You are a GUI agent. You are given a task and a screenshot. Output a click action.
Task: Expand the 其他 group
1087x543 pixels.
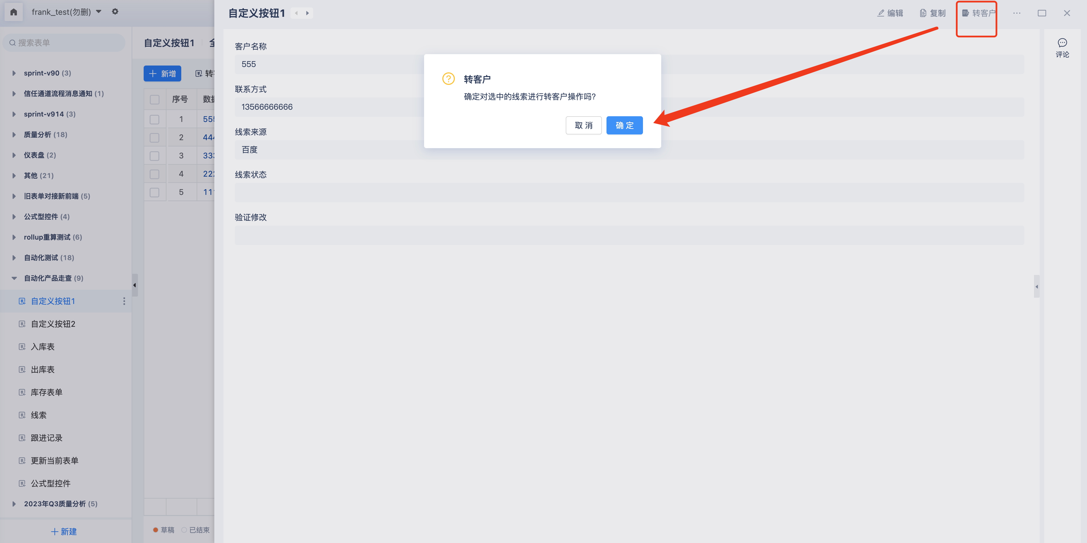point(14,175)
